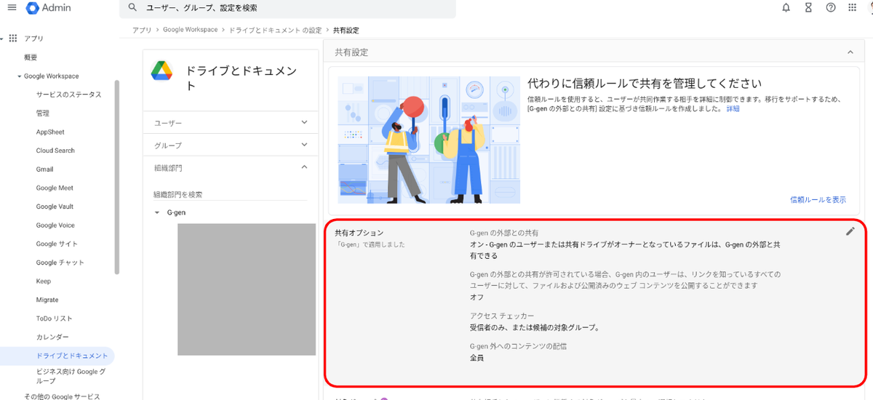This screenshot has width=873, height=400.
Task: Collapse the アプリ sidebar tree arrow
Action: (3, 39)
